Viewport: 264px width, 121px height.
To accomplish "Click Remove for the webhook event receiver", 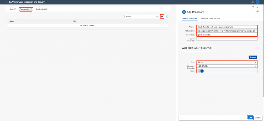I will pyautogui.click(x=253, y=57).
